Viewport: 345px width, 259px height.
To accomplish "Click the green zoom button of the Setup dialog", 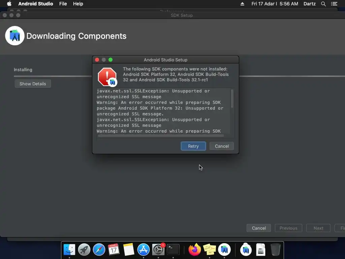I will [111, 60].
